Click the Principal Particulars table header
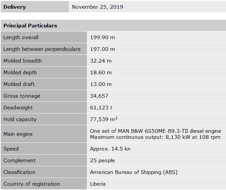The image size is (226, 190). tap(30, 25)
